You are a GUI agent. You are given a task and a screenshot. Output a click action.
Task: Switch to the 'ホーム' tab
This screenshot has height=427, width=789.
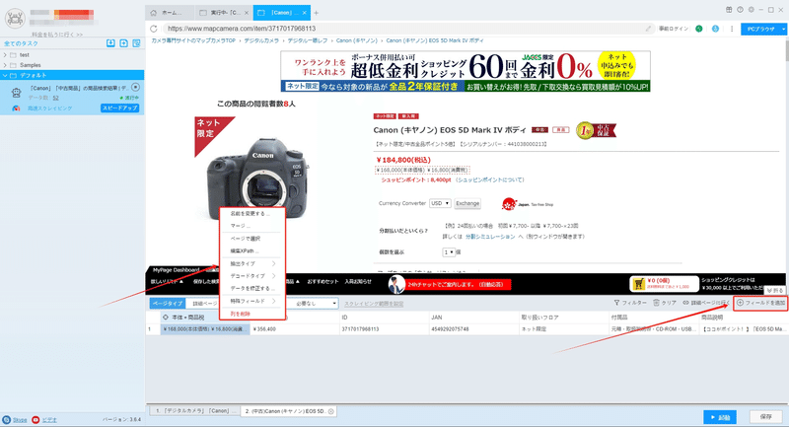click(x=170, y=13)
